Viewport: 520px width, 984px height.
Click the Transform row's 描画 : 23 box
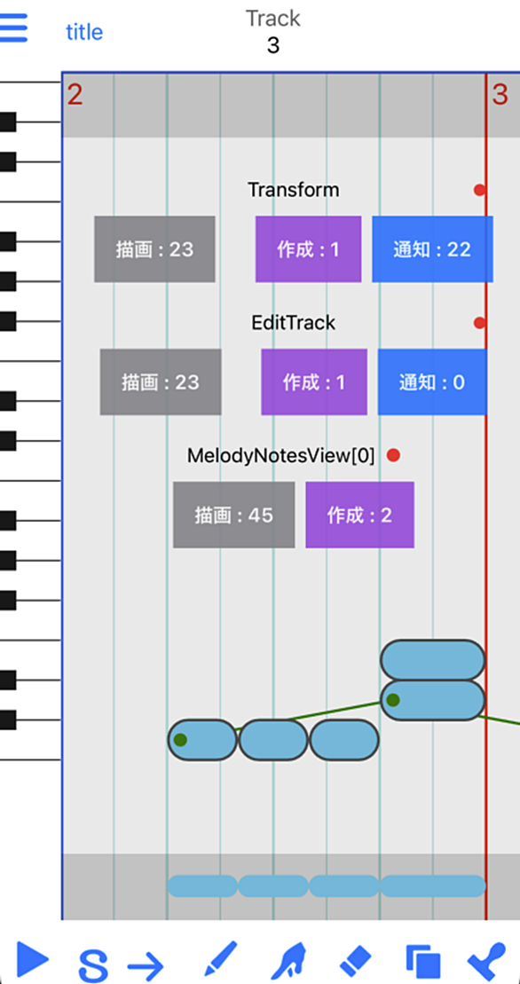click(x=155, y=249)
